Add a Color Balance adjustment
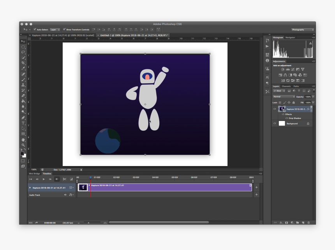 (285, 75)
